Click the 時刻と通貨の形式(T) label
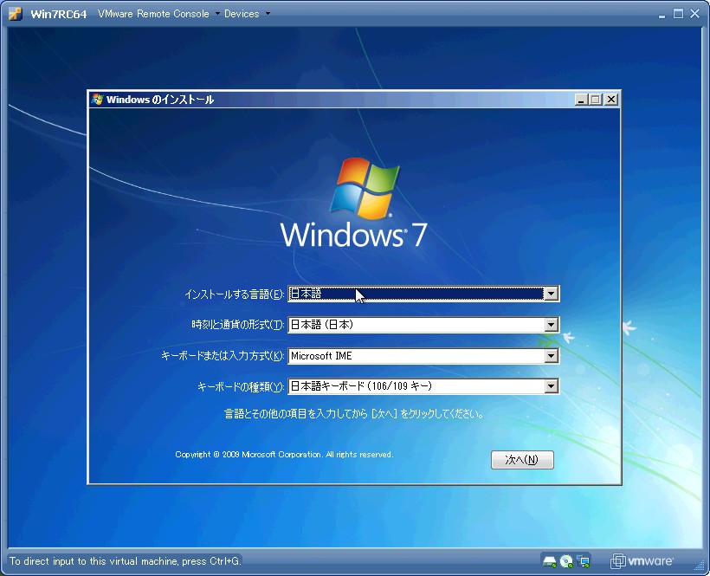Image resolution: width=710 pixels, height=576 pixels. click(238, 325)
